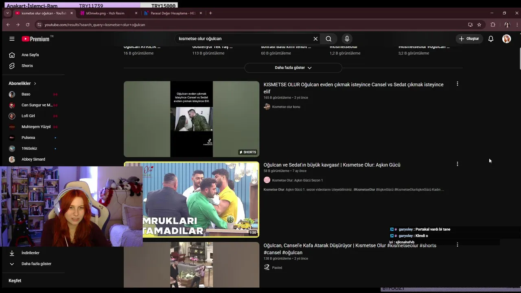Click the Oluştur create button
Screen dimensions: 521x293
pyautogui.click(x=469, y=39)
